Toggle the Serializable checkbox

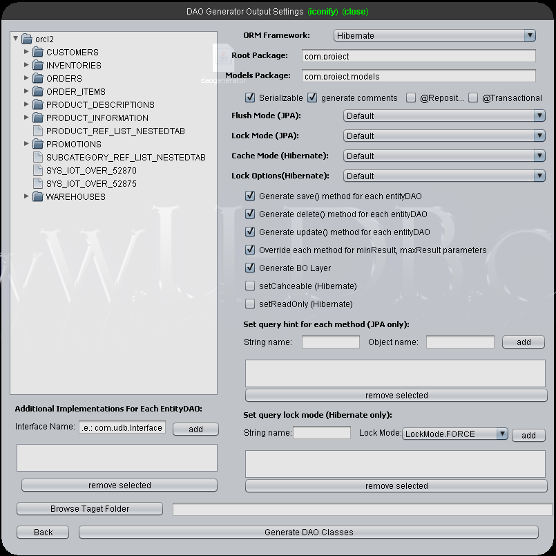click(x=250, y=98)
